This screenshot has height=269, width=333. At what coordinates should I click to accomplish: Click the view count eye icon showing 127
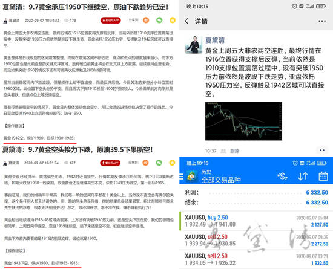[66, 163]
